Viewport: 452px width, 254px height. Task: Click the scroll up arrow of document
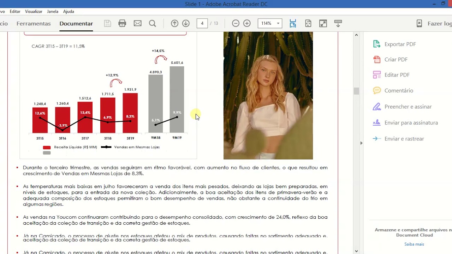click(356, 35)
